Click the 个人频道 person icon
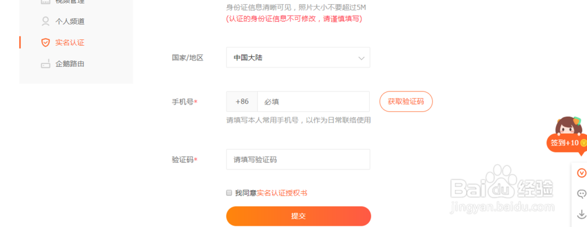 tap(45, 21)
